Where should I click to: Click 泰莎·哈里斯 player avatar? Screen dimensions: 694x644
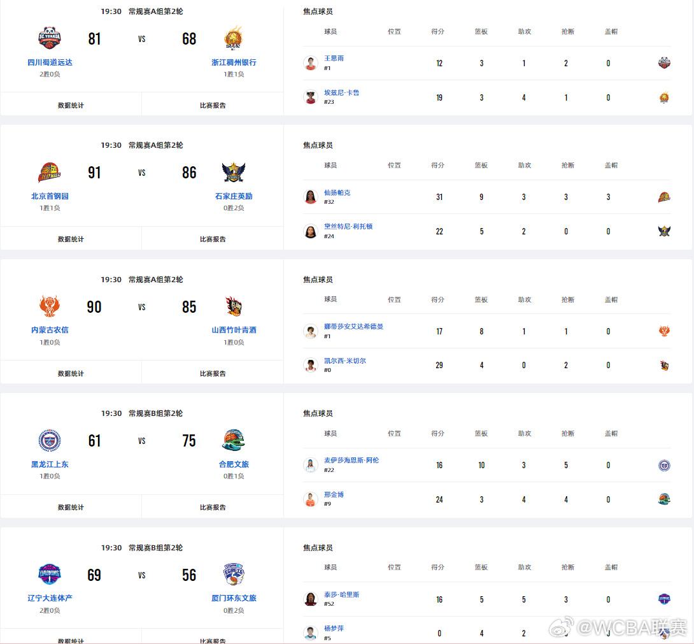[311, 599]
